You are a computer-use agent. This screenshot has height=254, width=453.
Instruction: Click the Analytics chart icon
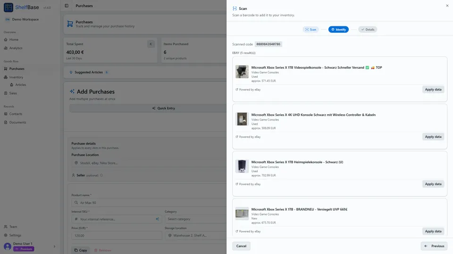point(6,48)
